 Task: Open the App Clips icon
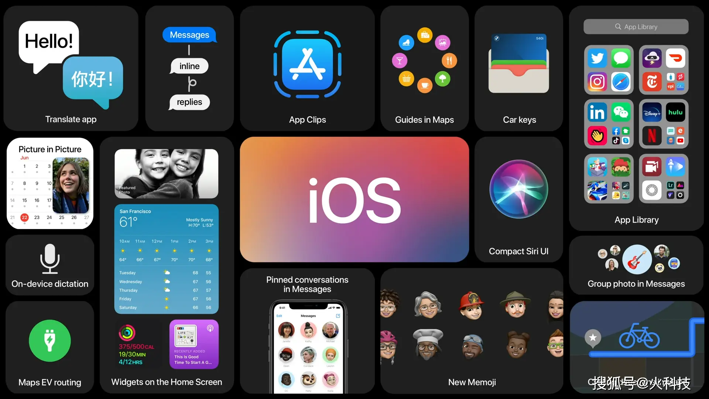308,62
